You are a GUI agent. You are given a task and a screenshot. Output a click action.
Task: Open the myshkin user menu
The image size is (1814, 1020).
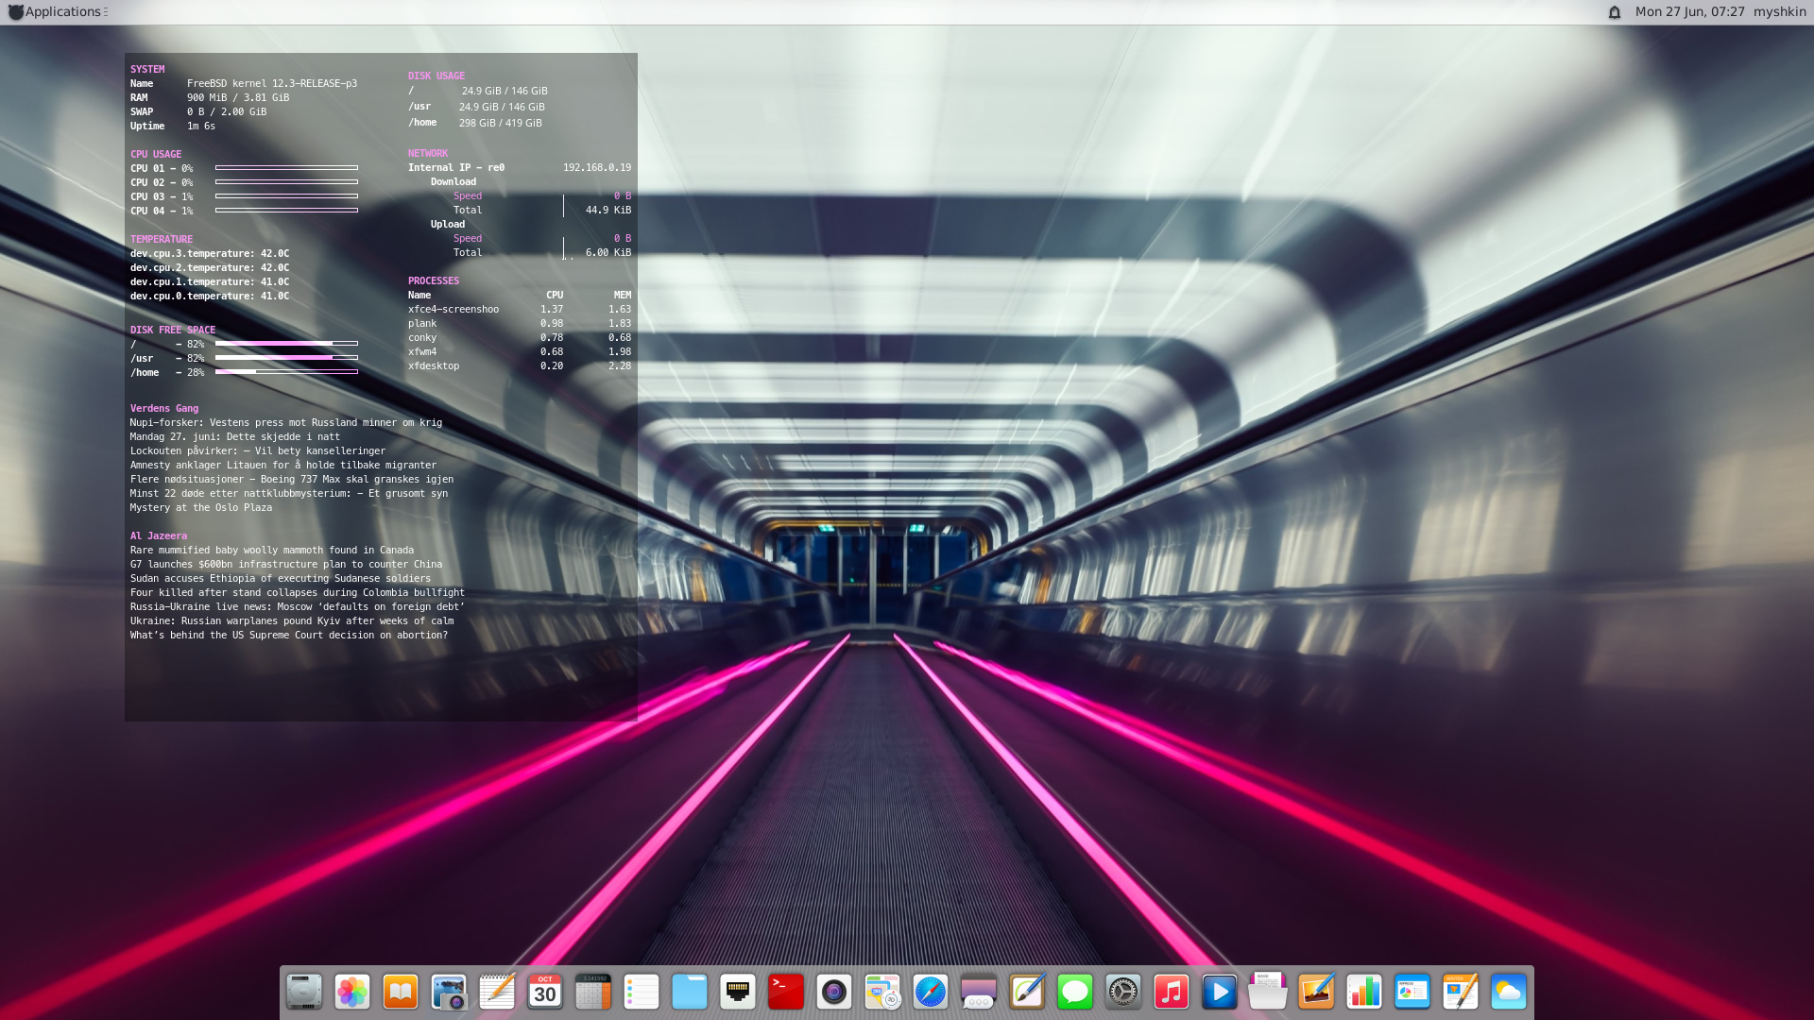point(1779,12)
